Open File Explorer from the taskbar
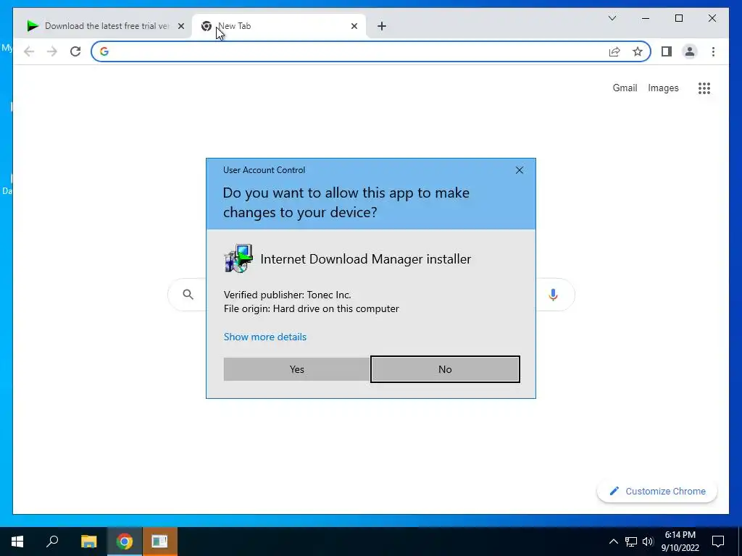The image size is (742, 556). 88,542
